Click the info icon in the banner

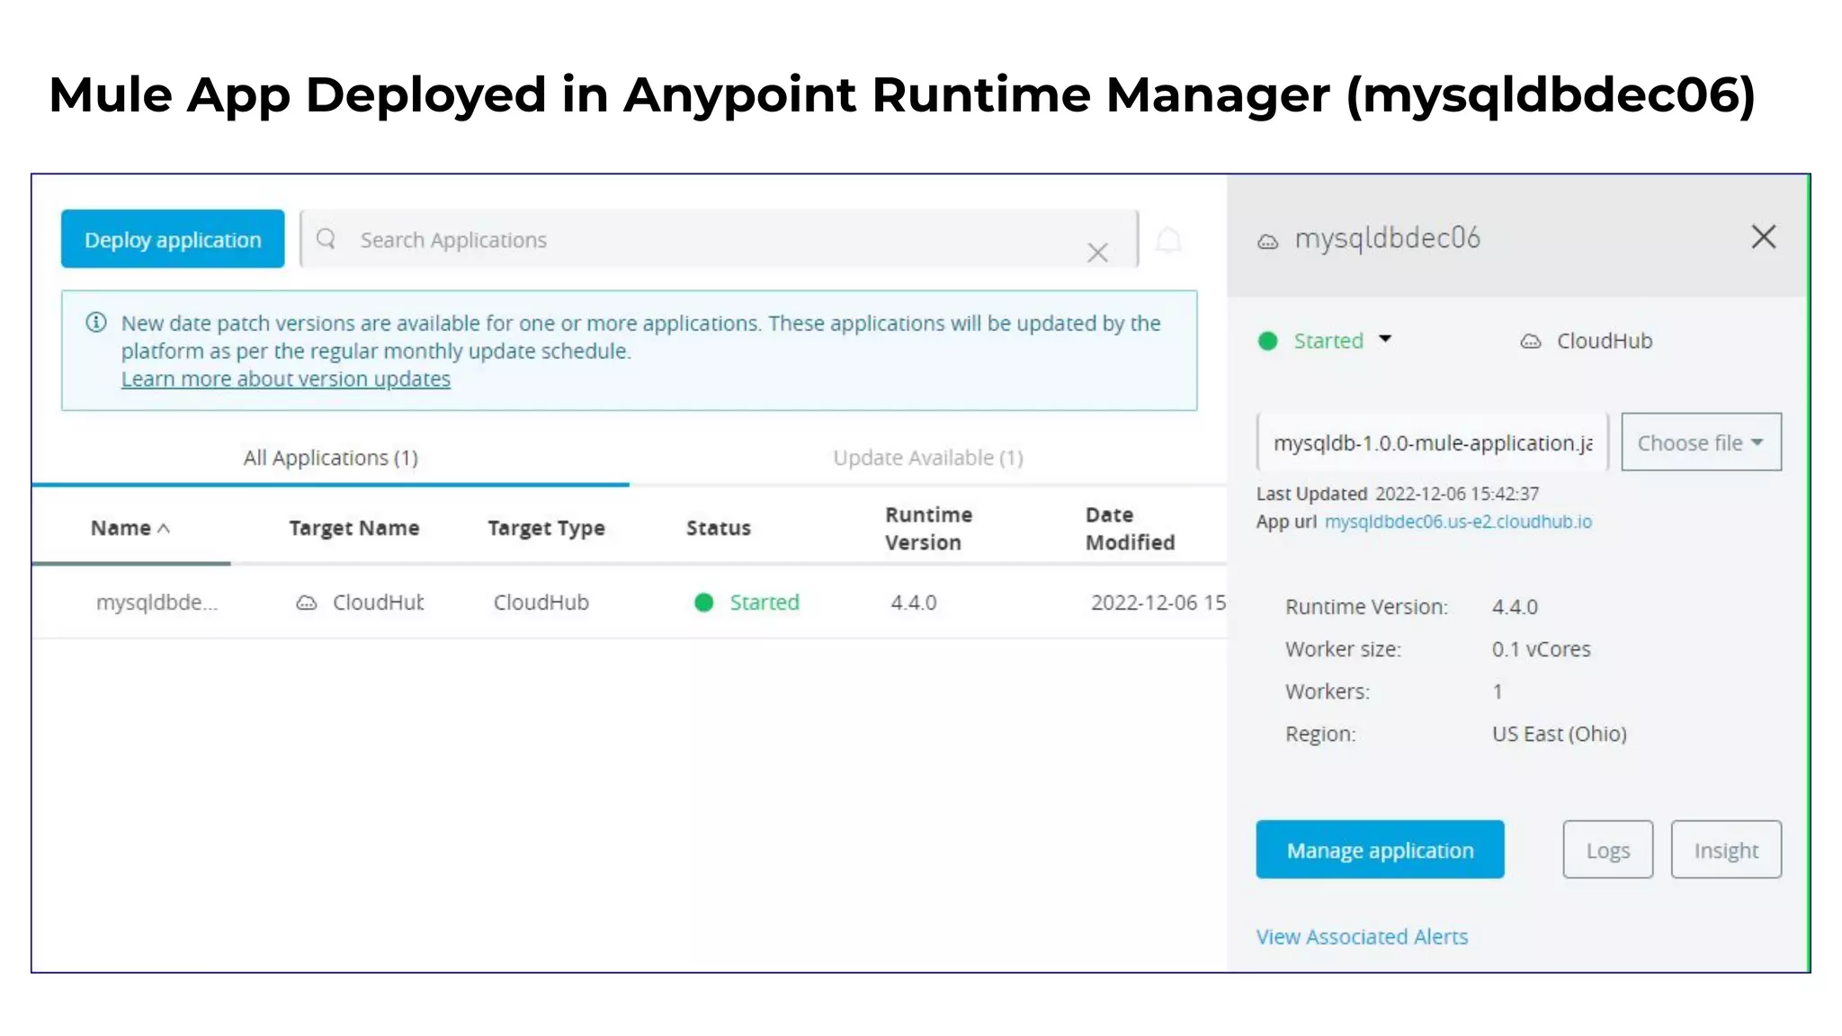point(96,323)
